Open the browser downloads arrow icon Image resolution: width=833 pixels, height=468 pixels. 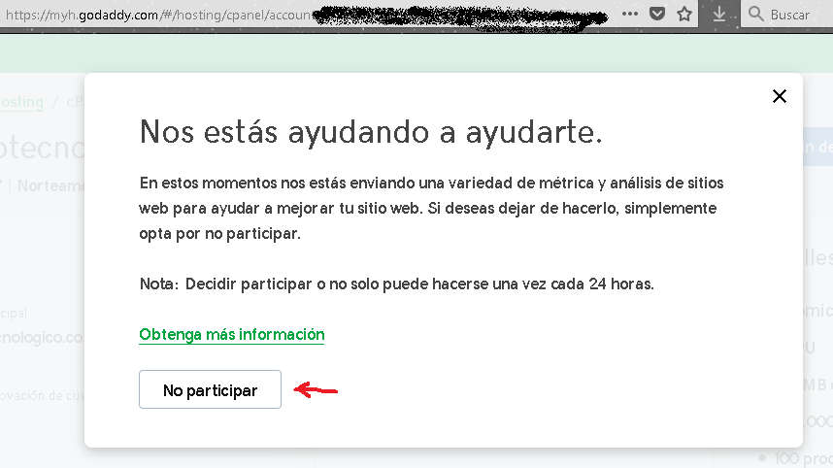(718, 15)
